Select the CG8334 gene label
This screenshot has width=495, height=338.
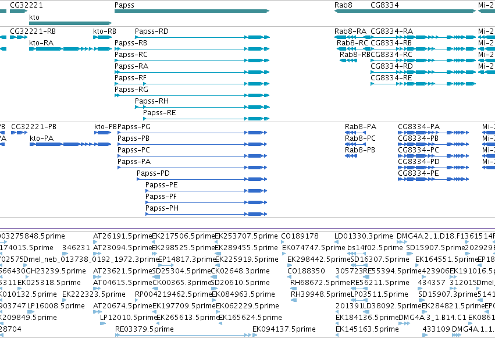[384, 5]
